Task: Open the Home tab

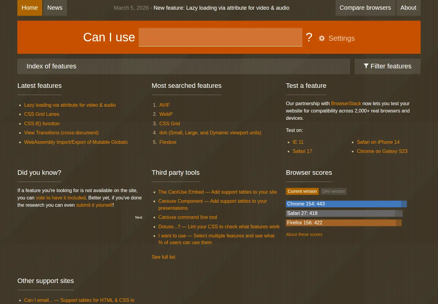Action: point(30,8)
